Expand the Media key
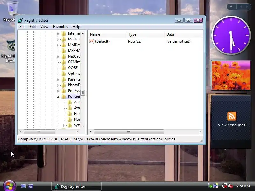 (x=58, y=39)
